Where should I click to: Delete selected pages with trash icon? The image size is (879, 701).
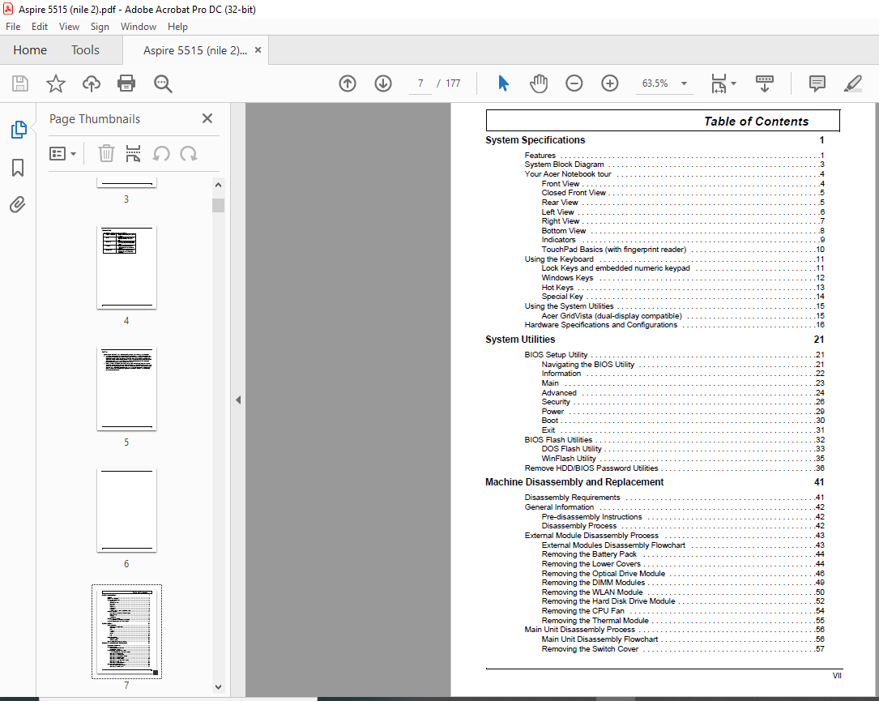(x=106, y=154)
